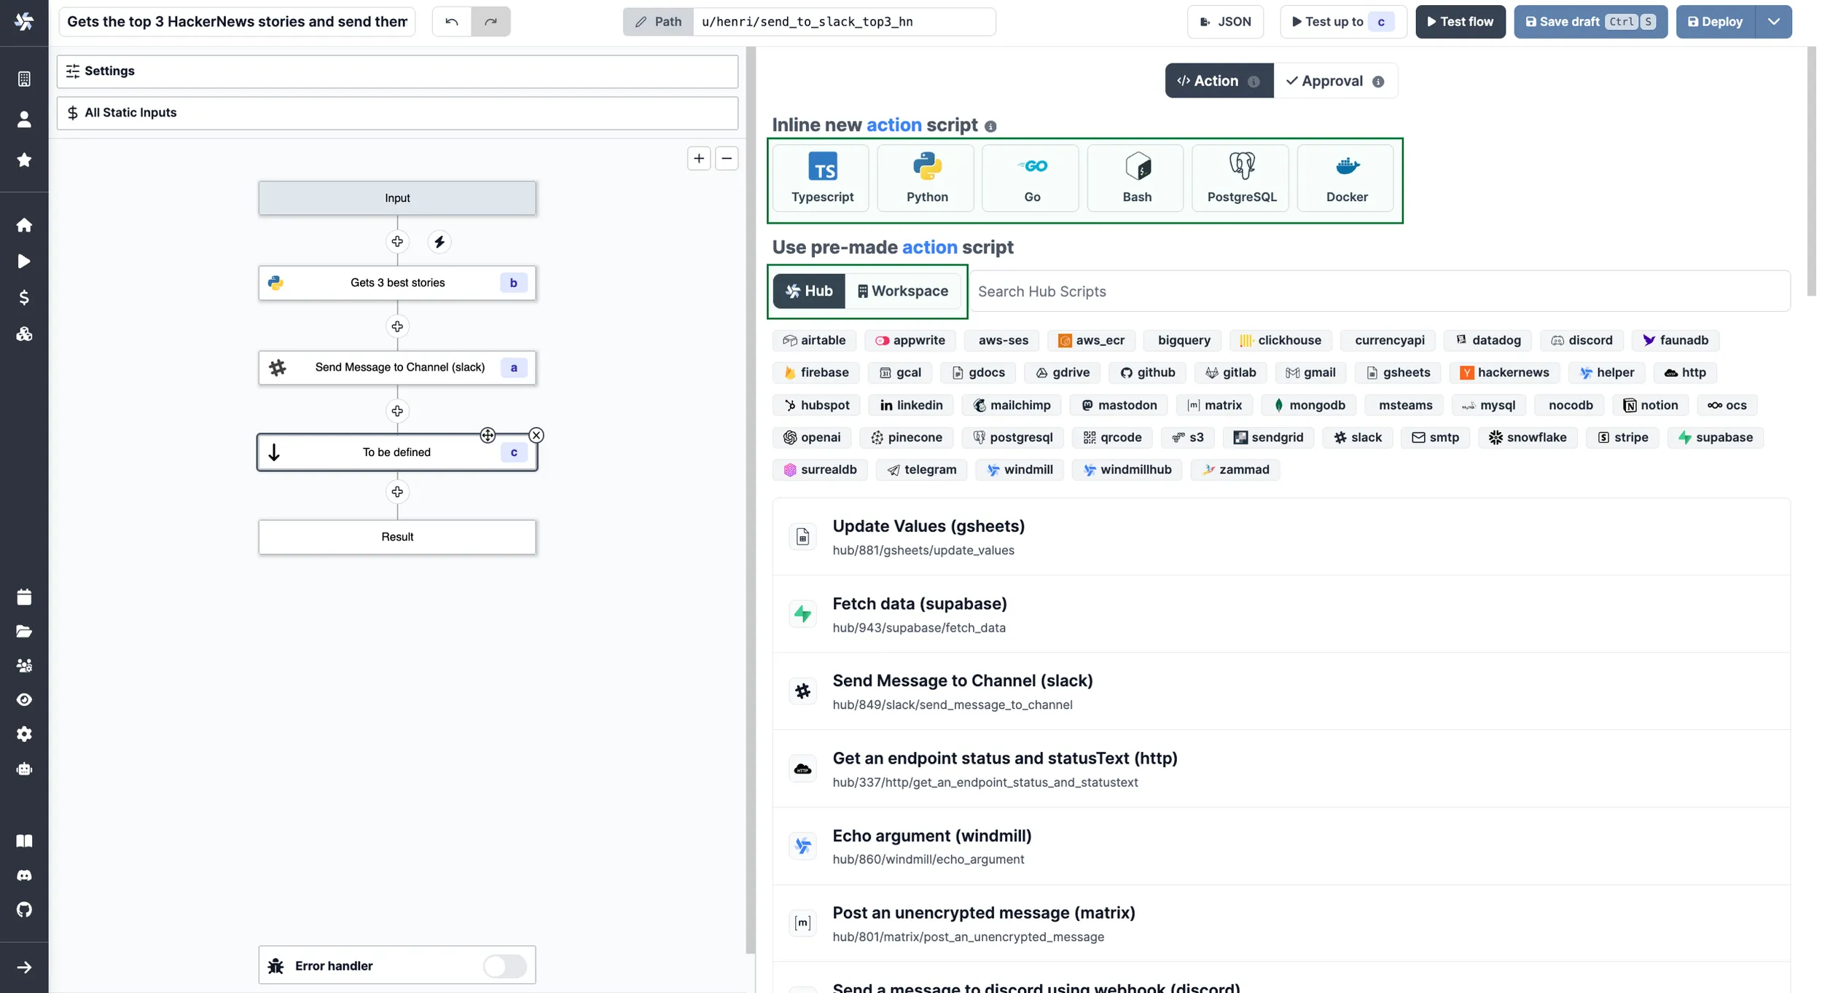Click Save draft button
1822x993 pixels.
(1590, 22)
